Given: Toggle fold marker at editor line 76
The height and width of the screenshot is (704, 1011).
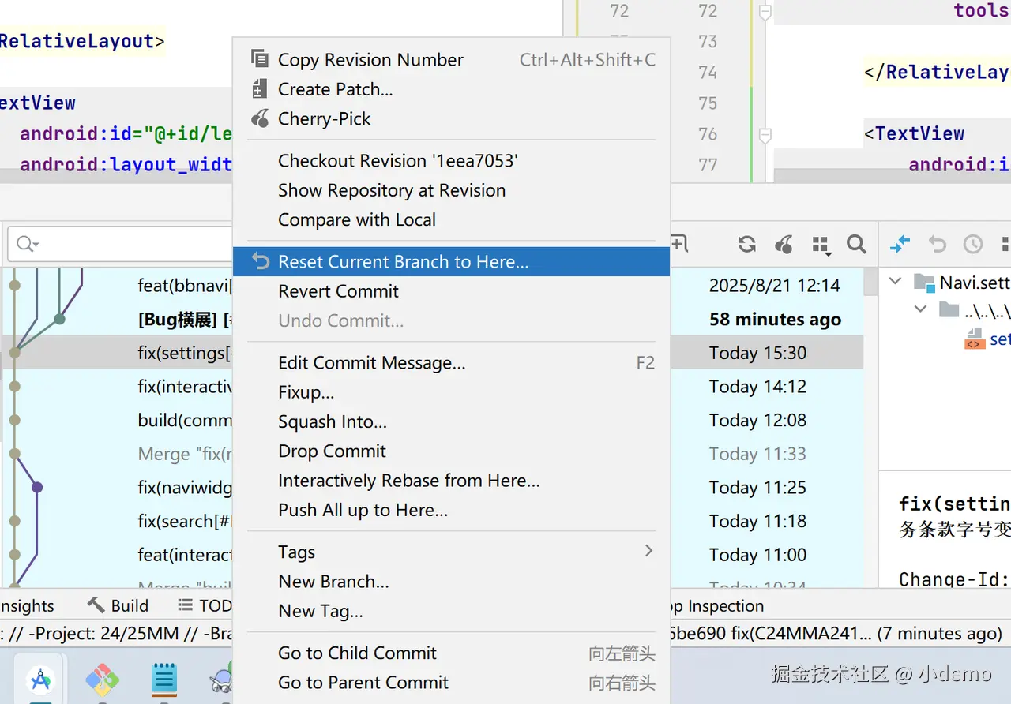Looking at the screenshot, I should click(765, 135).
